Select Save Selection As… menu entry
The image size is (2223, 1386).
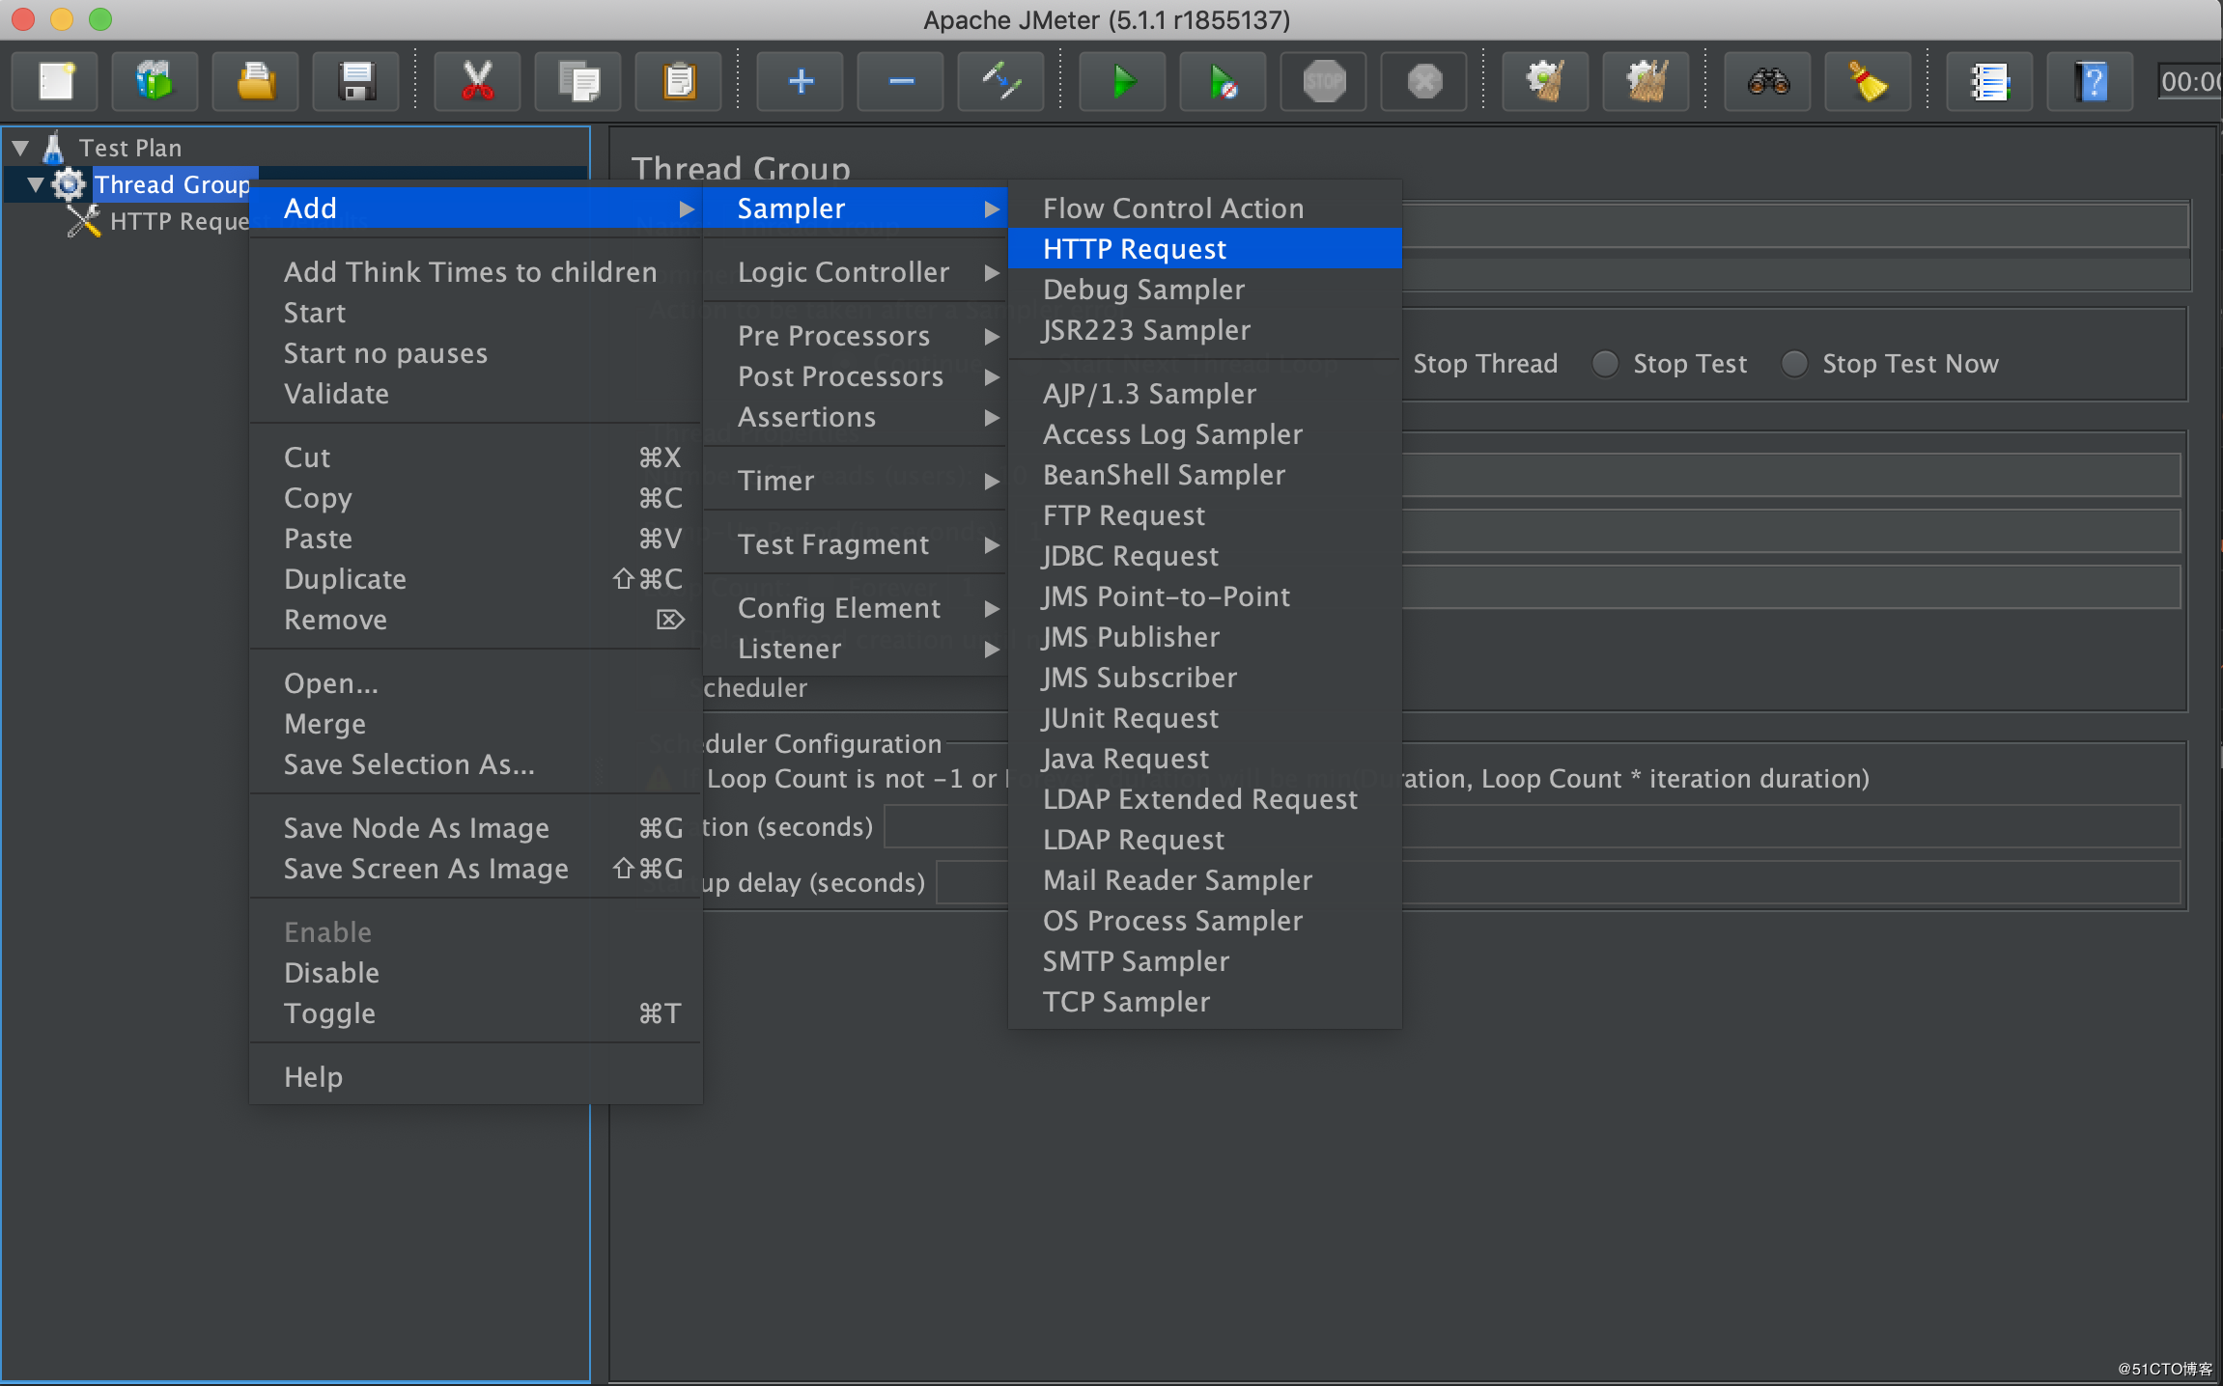(x=476, y=764)
